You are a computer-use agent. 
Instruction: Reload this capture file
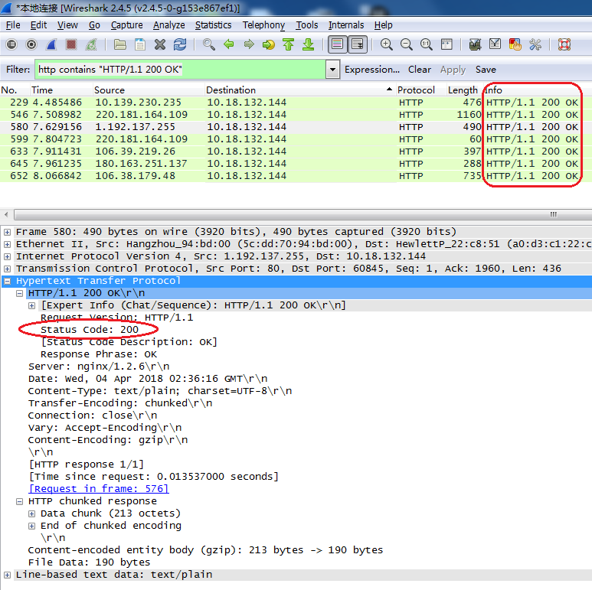(x=180, y=44)
